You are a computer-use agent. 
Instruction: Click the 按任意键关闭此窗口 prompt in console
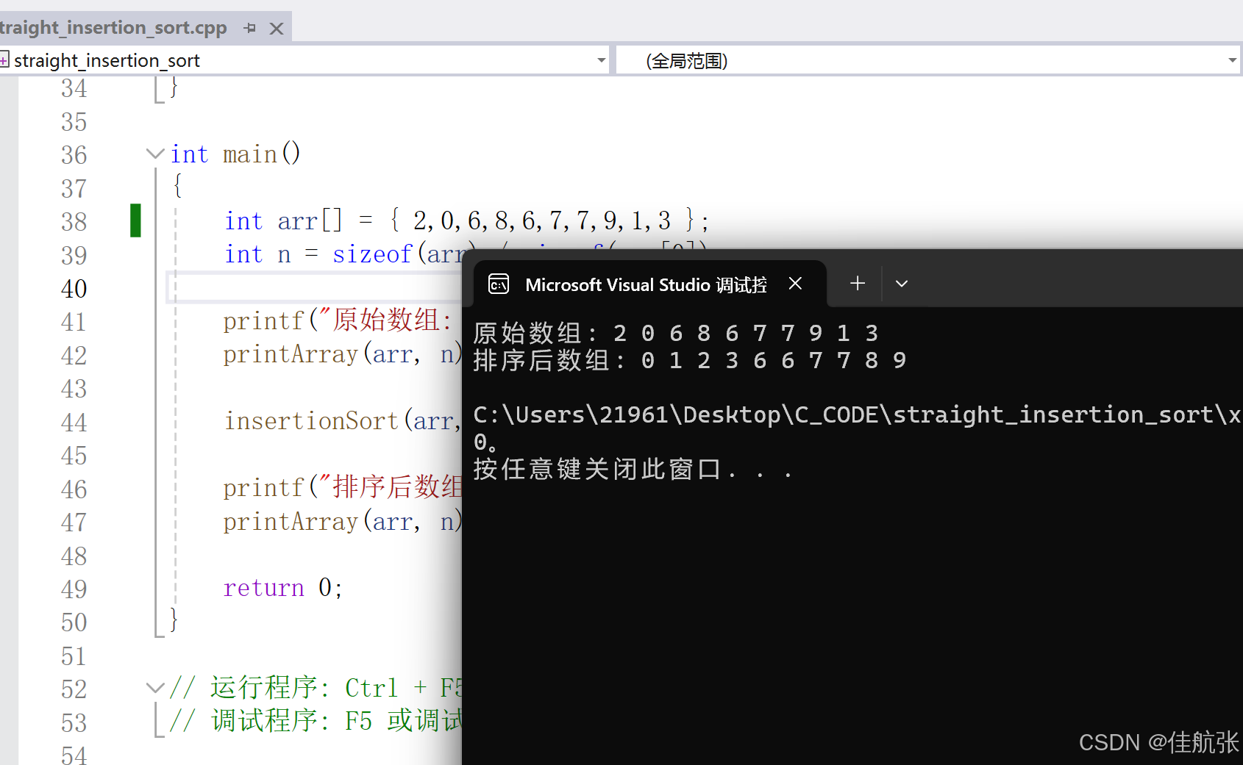point(633,468)
